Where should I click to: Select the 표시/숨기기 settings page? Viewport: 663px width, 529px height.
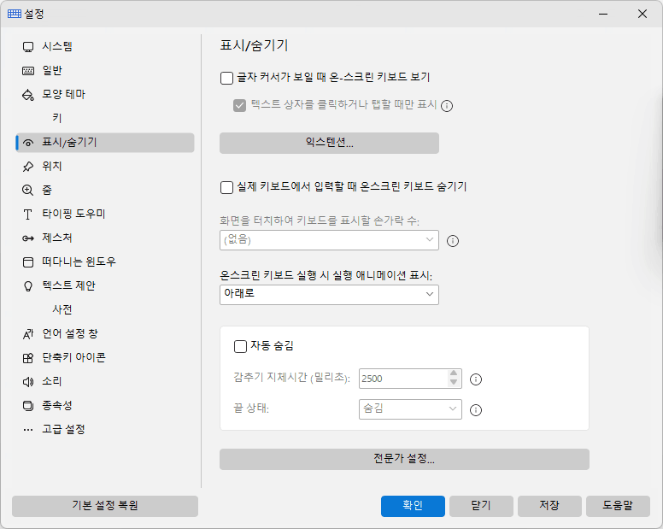105,143
